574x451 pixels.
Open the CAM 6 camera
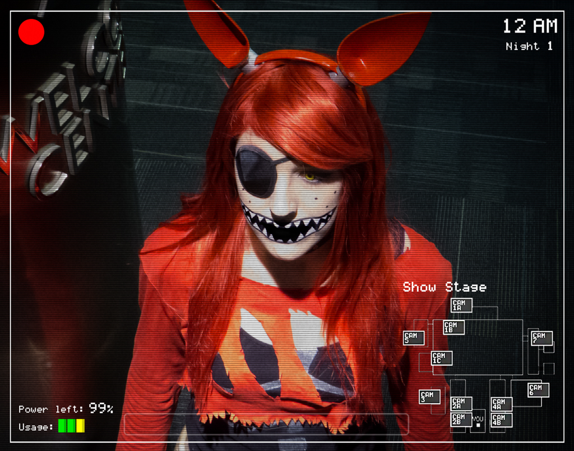pyautogui.click(x=538, y=390)
